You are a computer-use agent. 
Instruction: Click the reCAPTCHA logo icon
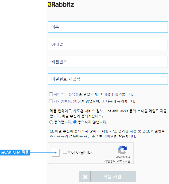(122, 150)
